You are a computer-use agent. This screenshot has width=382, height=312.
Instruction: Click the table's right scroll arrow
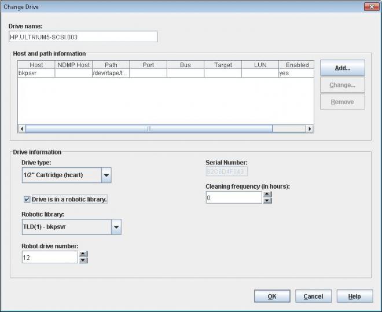click(310, 129)
